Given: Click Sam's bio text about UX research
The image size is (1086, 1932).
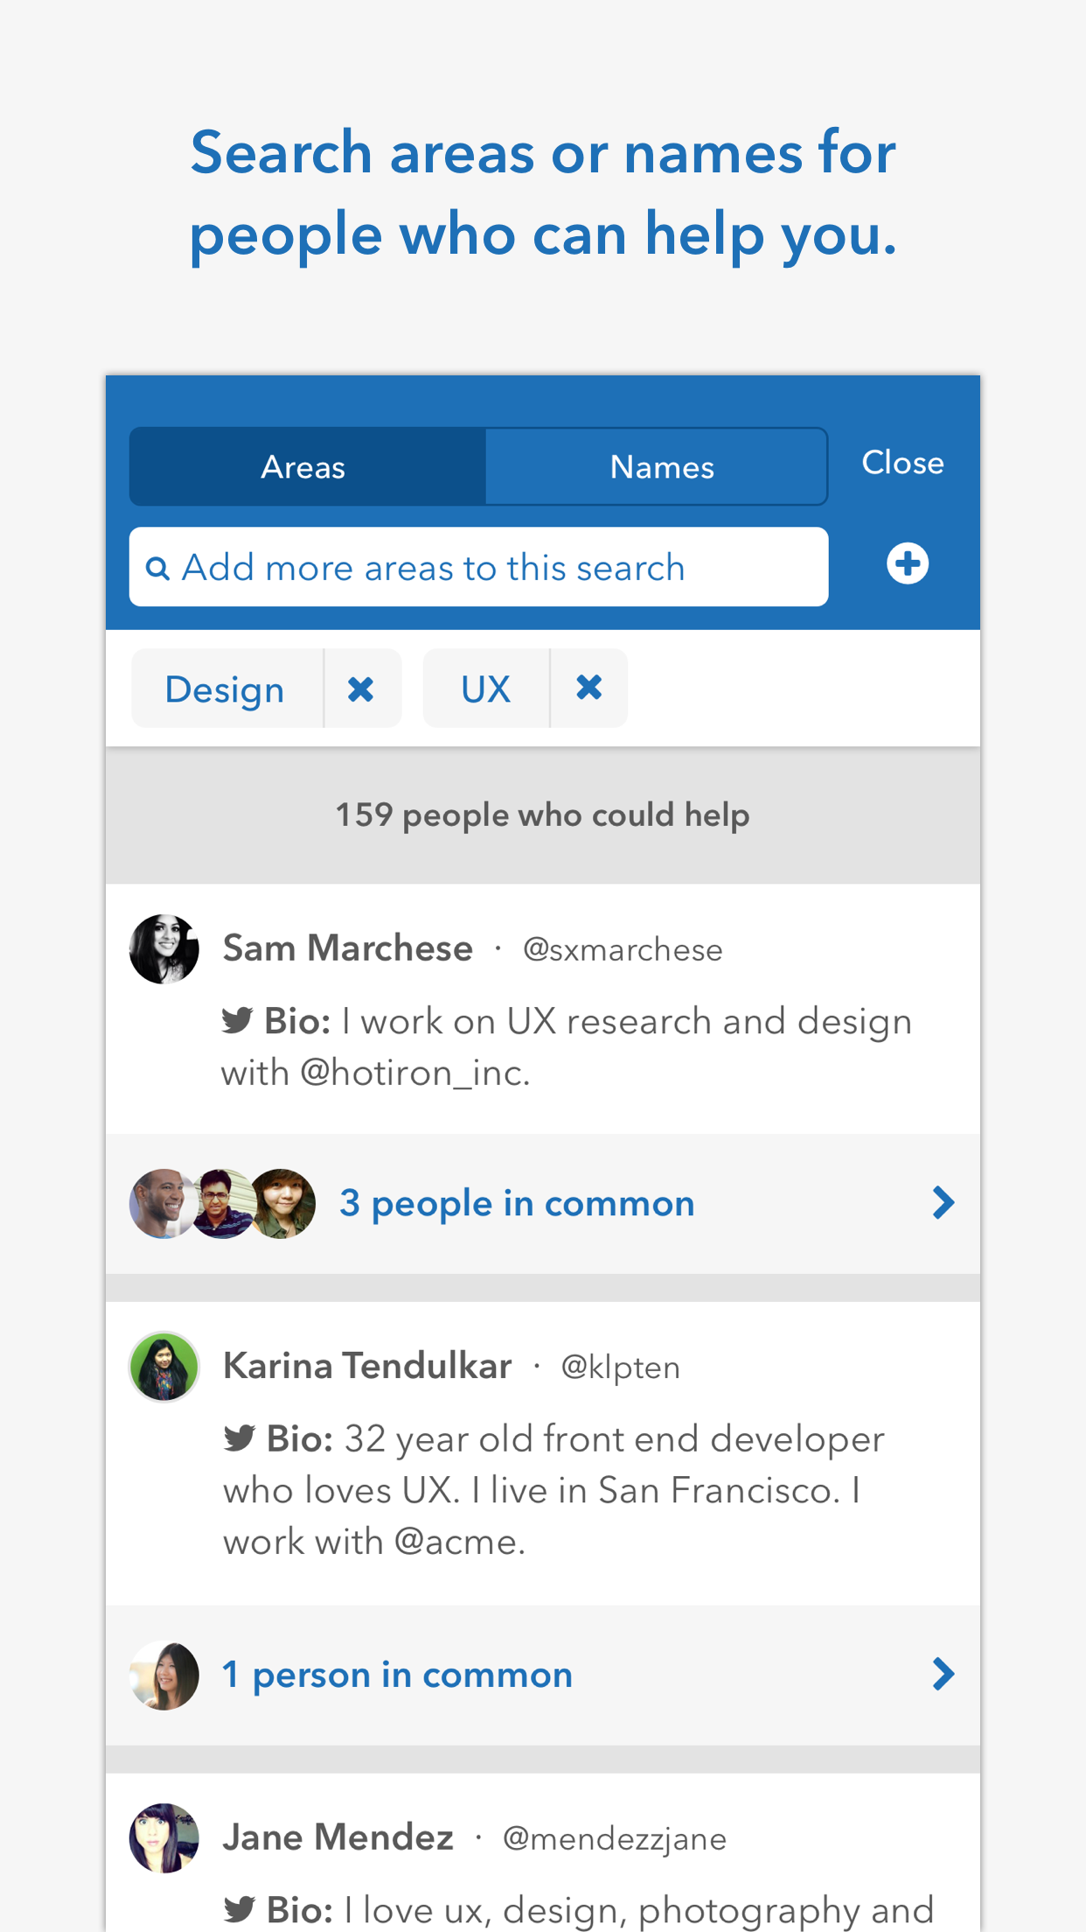Looking at the screenshot, I should point(567,1046).
